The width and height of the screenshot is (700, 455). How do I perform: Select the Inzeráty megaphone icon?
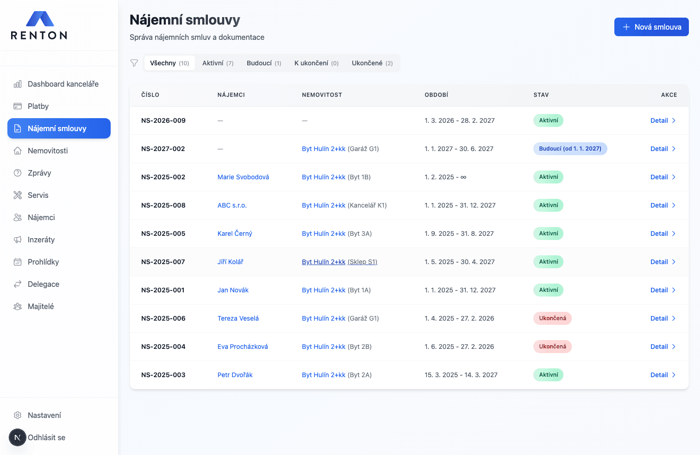point(18,240)
